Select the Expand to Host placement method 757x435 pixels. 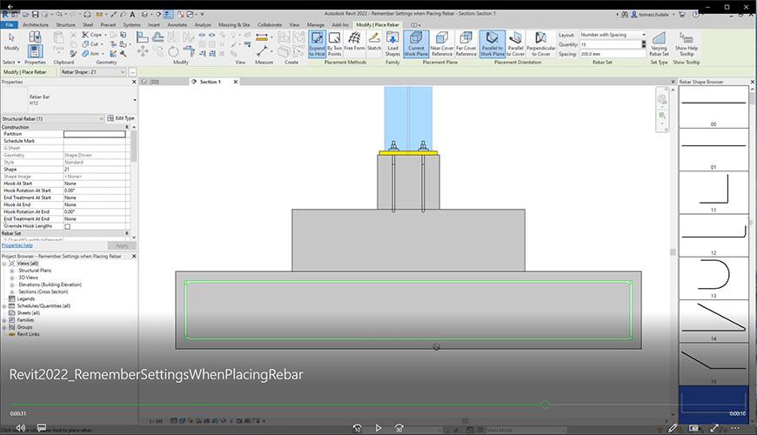click(317, 43)
